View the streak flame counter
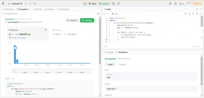Viewport: 204px width, 98px height. pos(182,4)
